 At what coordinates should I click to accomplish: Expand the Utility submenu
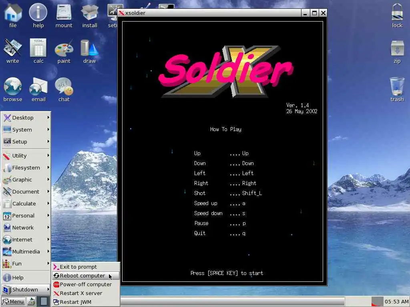tap(26, 156)
